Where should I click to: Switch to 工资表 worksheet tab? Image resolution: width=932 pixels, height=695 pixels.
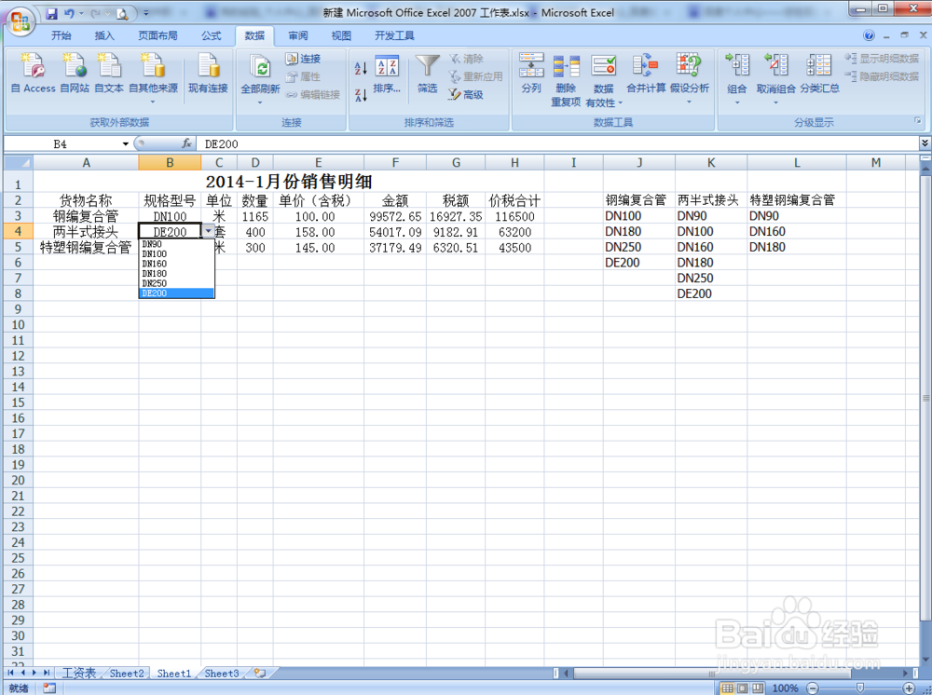coord(78,673)
